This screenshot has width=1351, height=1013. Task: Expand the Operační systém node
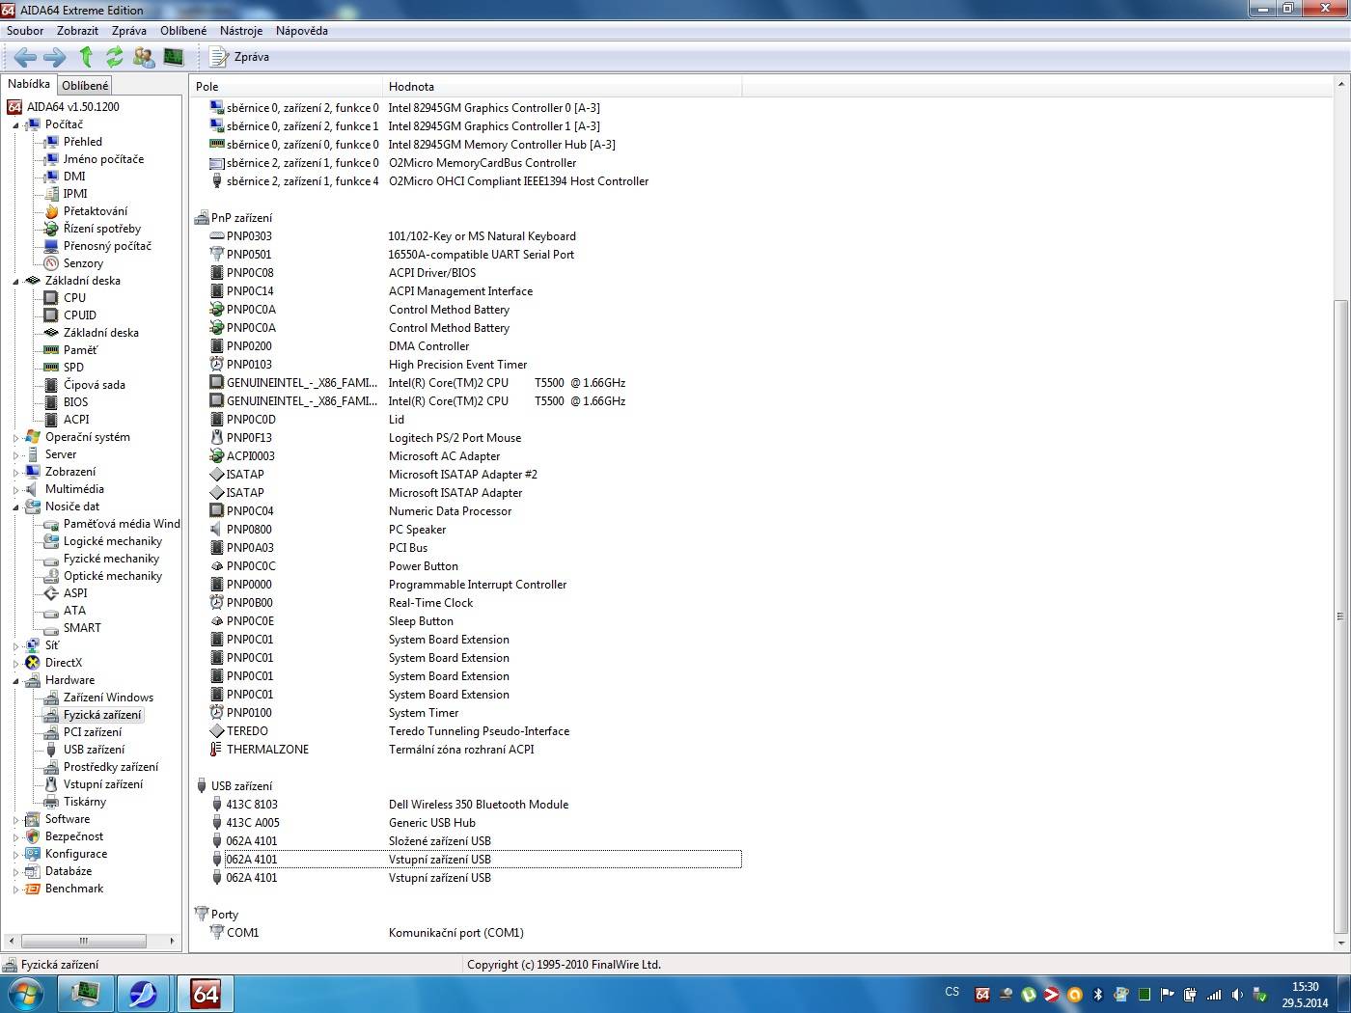pyautogui.click(x=15, y=438)
